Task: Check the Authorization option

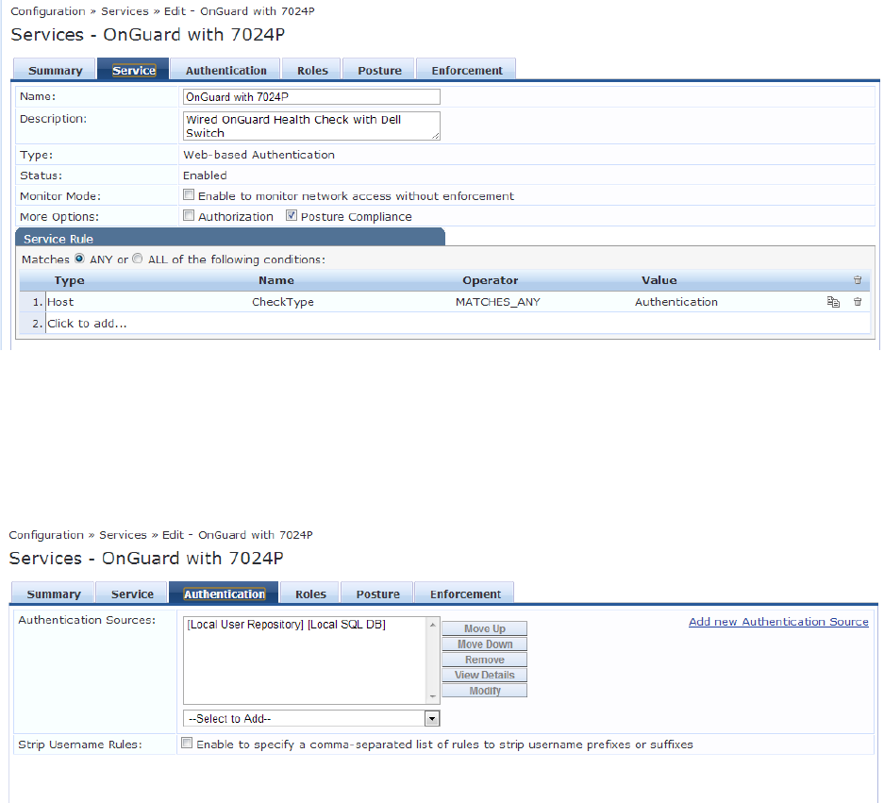Action: [189, 216]
